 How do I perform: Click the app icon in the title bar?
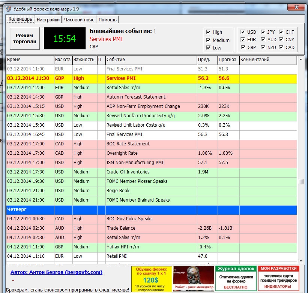(x=8, y=8)
